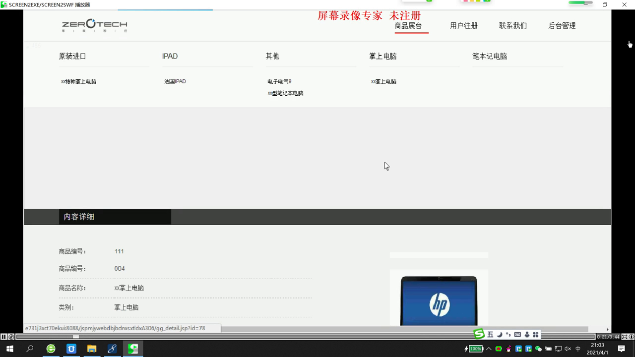Click the gg_detail.jsp status bar URL

(115, 328)
